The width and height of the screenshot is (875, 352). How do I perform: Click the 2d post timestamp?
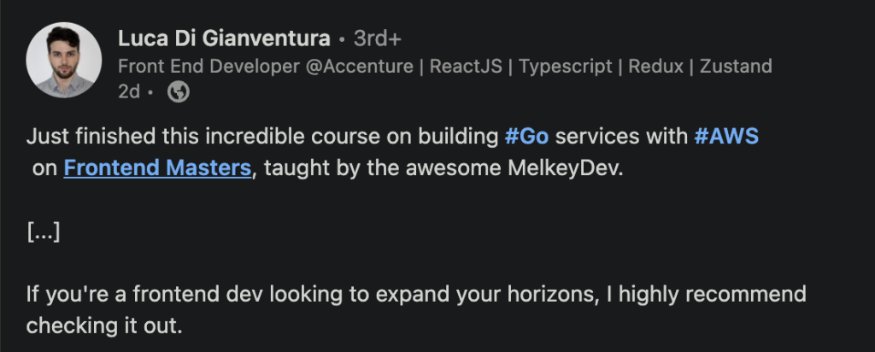(128, 91)
